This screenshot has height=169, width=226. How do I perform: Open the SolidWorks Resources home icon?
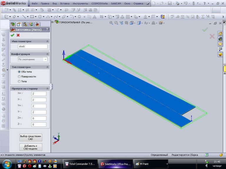(x=220, y=34)
